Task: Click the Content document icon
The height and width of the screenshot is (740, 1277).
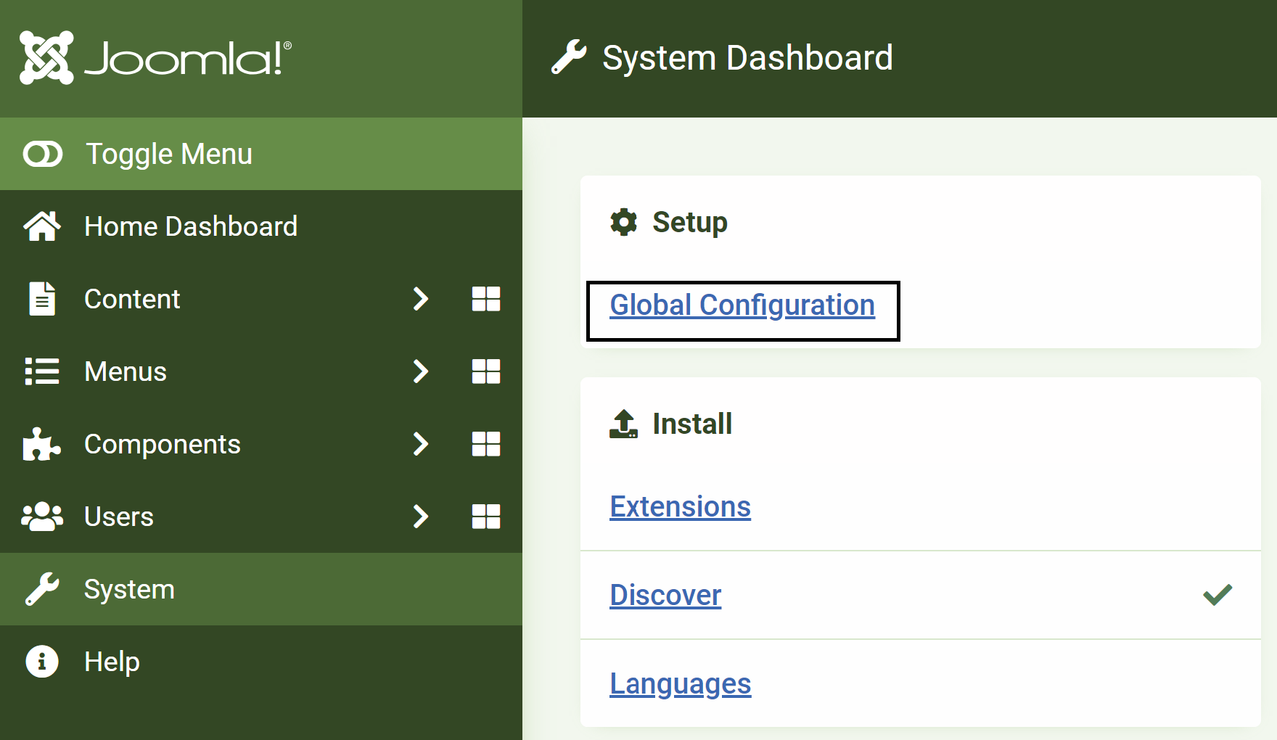Action: click(x=42, y=299)
